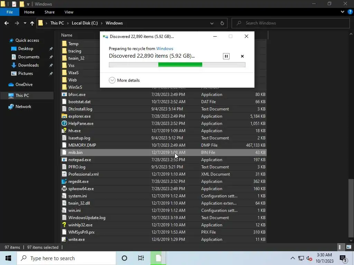This screenshot has height=265, width=354.
Task: Select the WindowsUpdate.log file name
Action: click(x=87, y=218)
